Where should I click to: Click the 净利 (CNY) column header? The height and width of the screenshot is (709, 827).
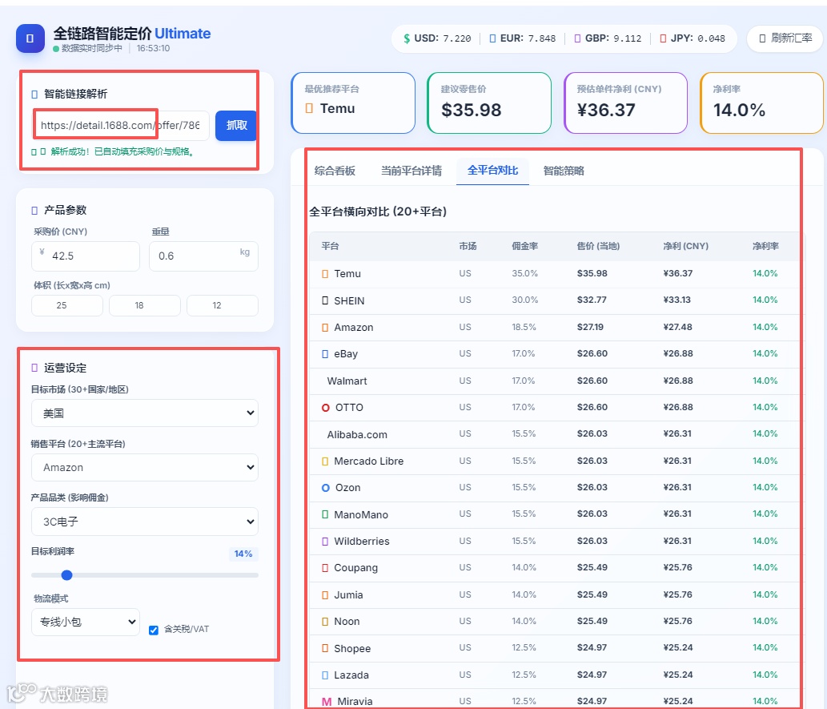[685, 246]
